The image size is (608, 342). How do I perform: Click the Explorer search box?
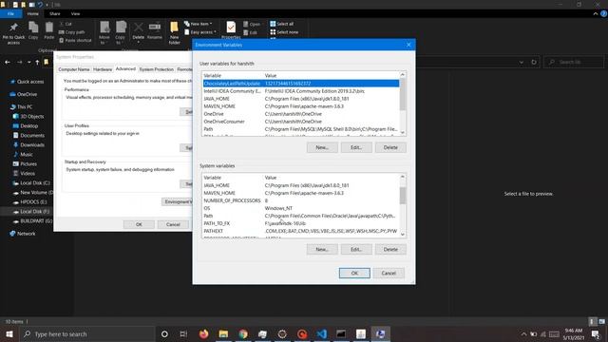(574, 62)
